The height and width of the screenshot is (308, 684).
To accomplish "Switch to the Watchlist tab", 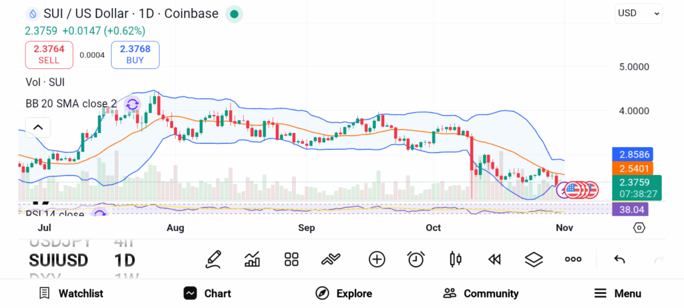I will click(x=71, y=293).
